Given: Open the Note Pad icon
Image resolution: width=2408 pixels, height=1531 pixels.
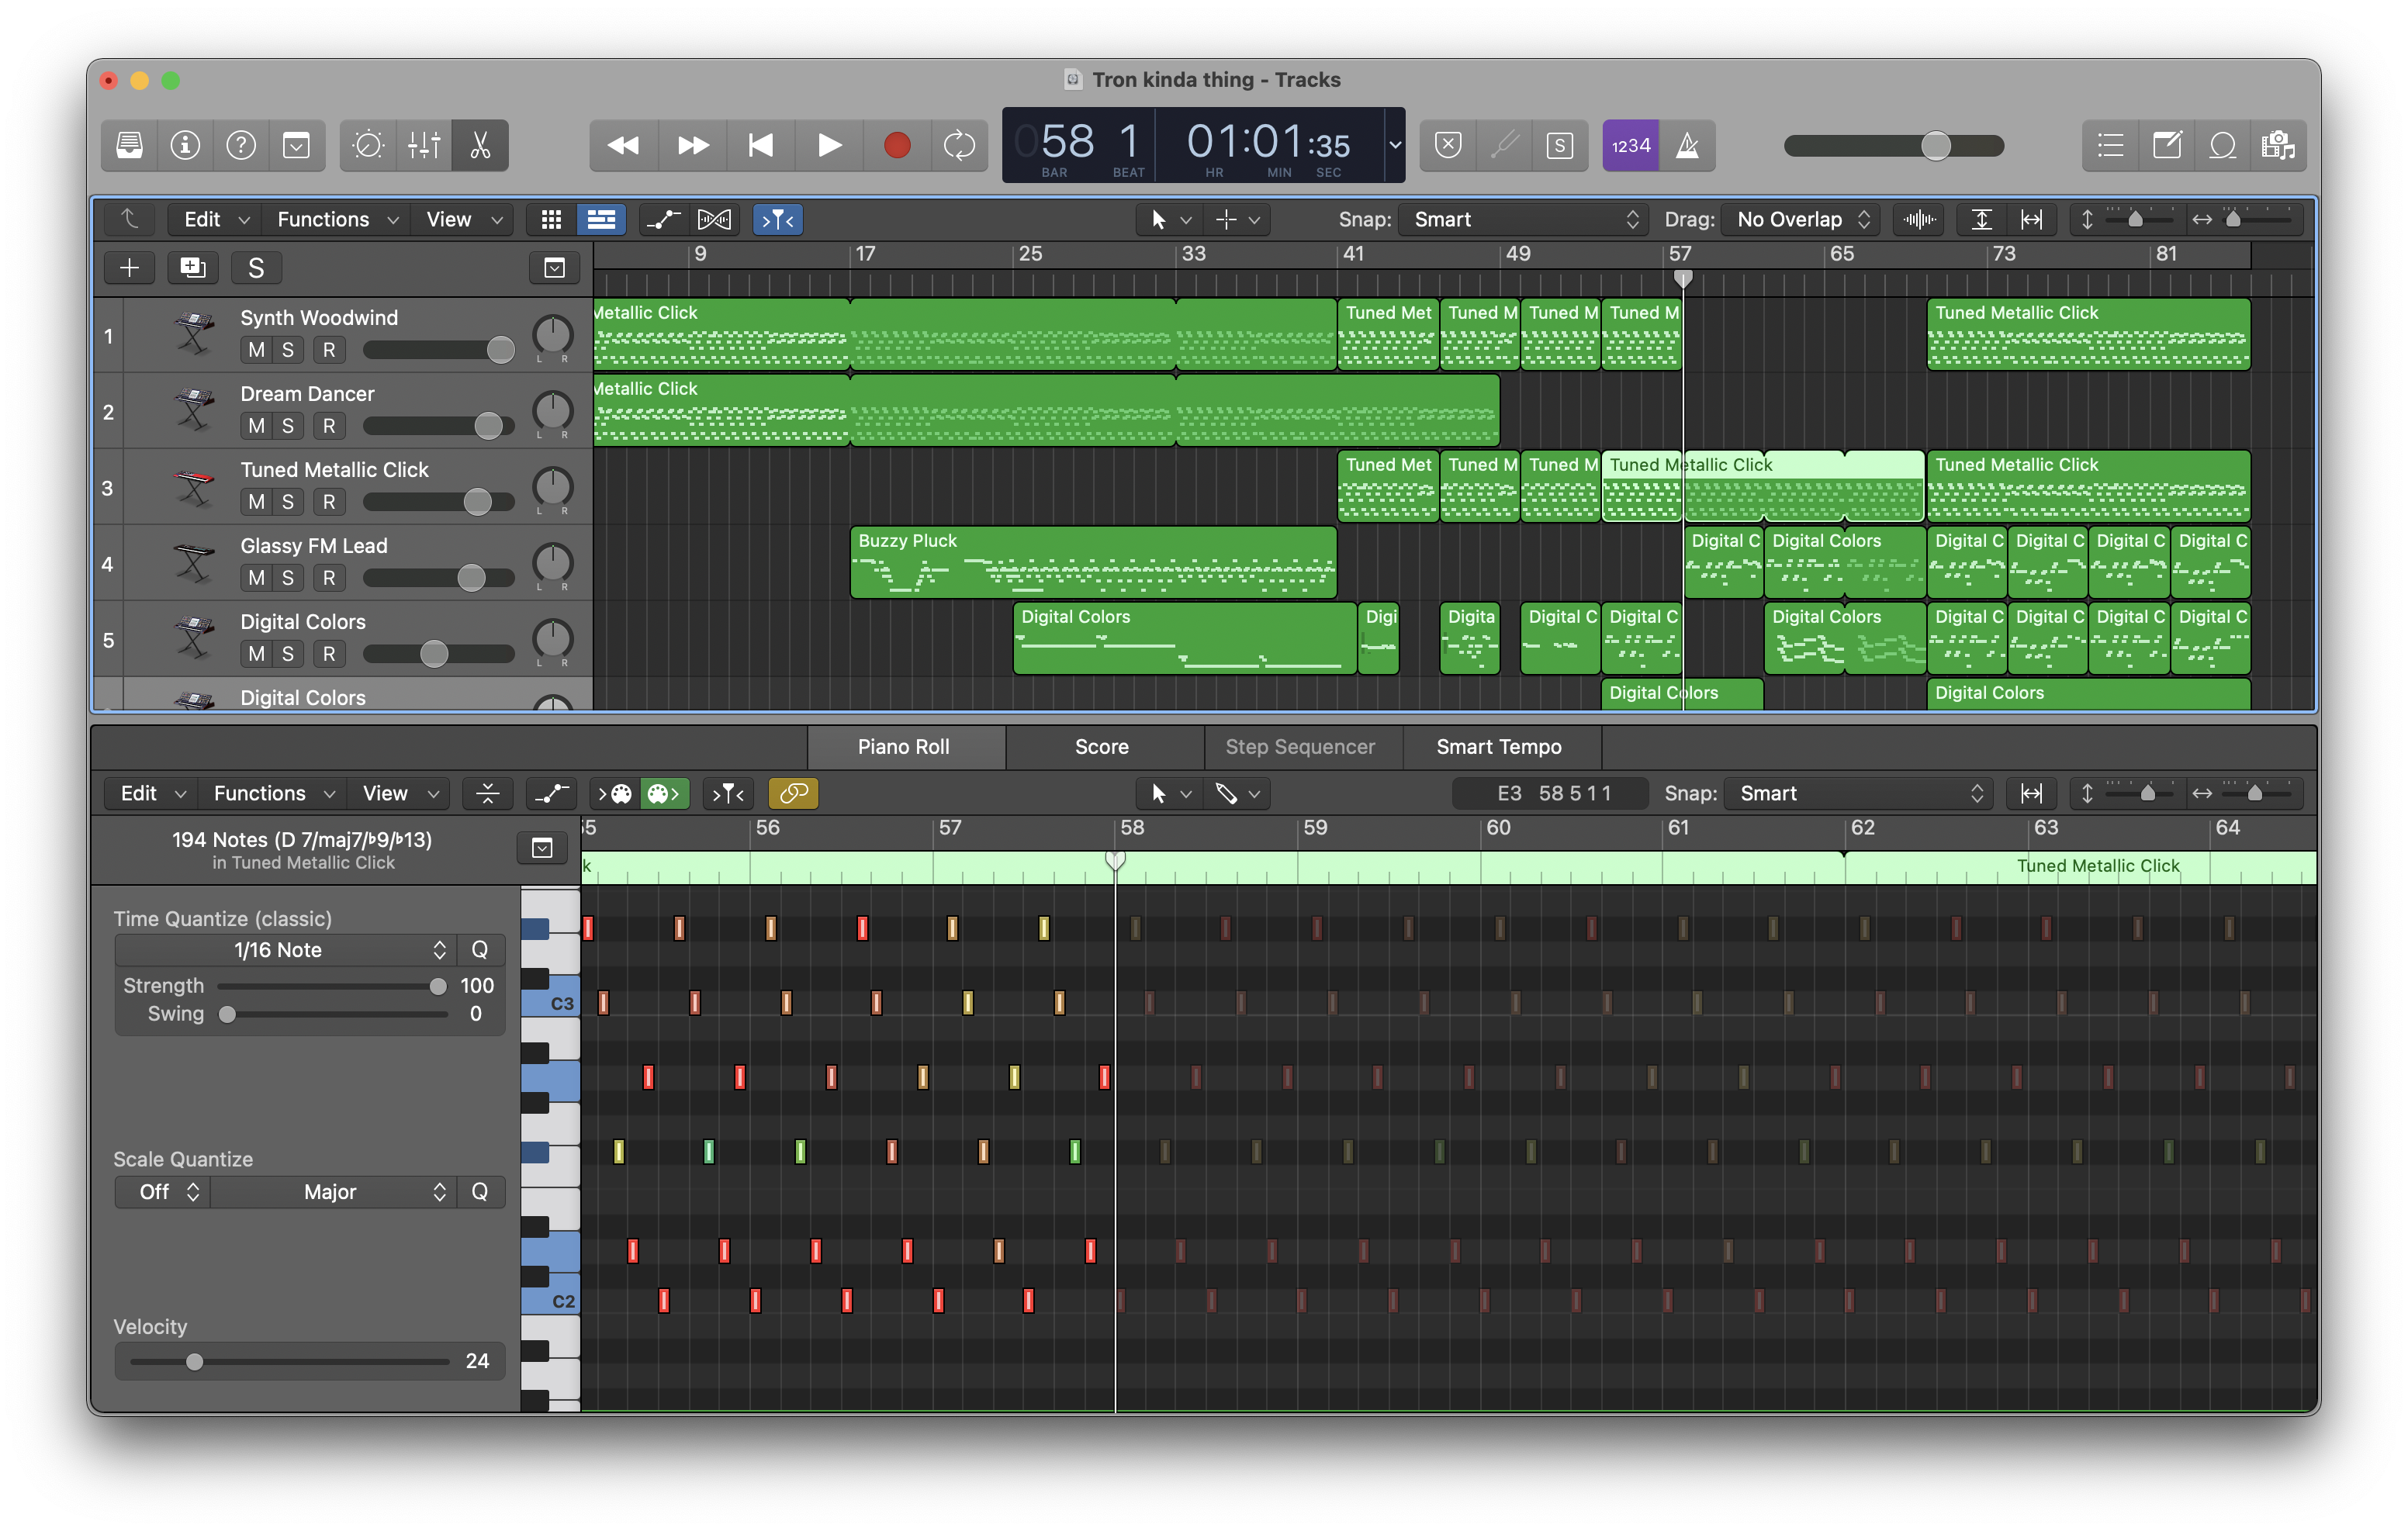Looking at the screenshot, I should pyautogui.click(x=2166, y=146).
